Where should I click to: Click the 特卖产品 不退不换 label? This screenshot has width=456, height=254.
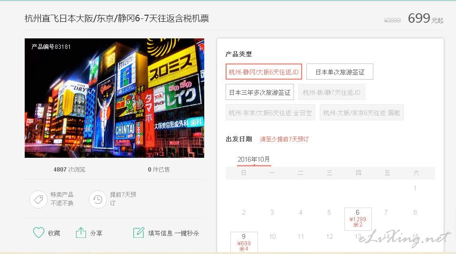coord(62,199)
